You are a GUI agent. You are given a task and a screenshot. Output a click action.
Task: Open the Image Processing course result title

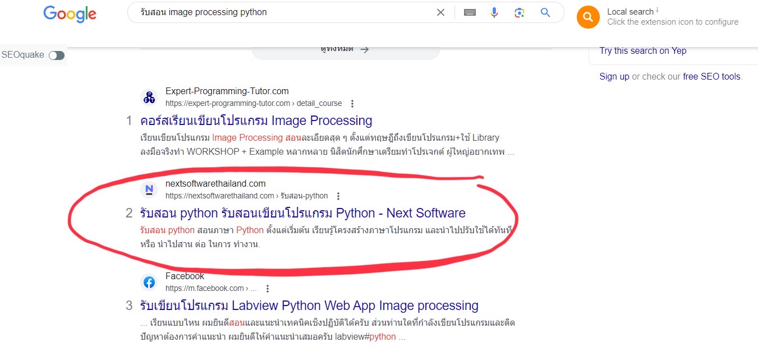tap(256, 121)
